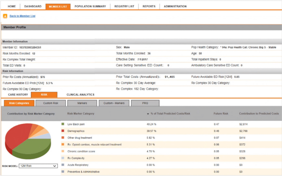Click the $414 predicted cost value
The width and height of the screenshot is (282, 176).
point(242,138)
